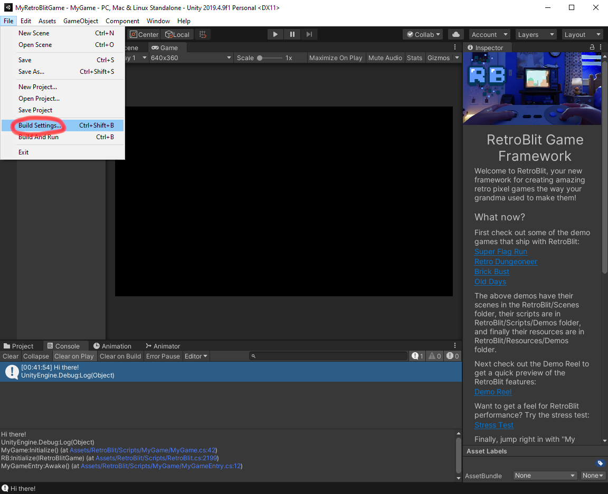Toggle Maximize On Play

pos(336,58)
